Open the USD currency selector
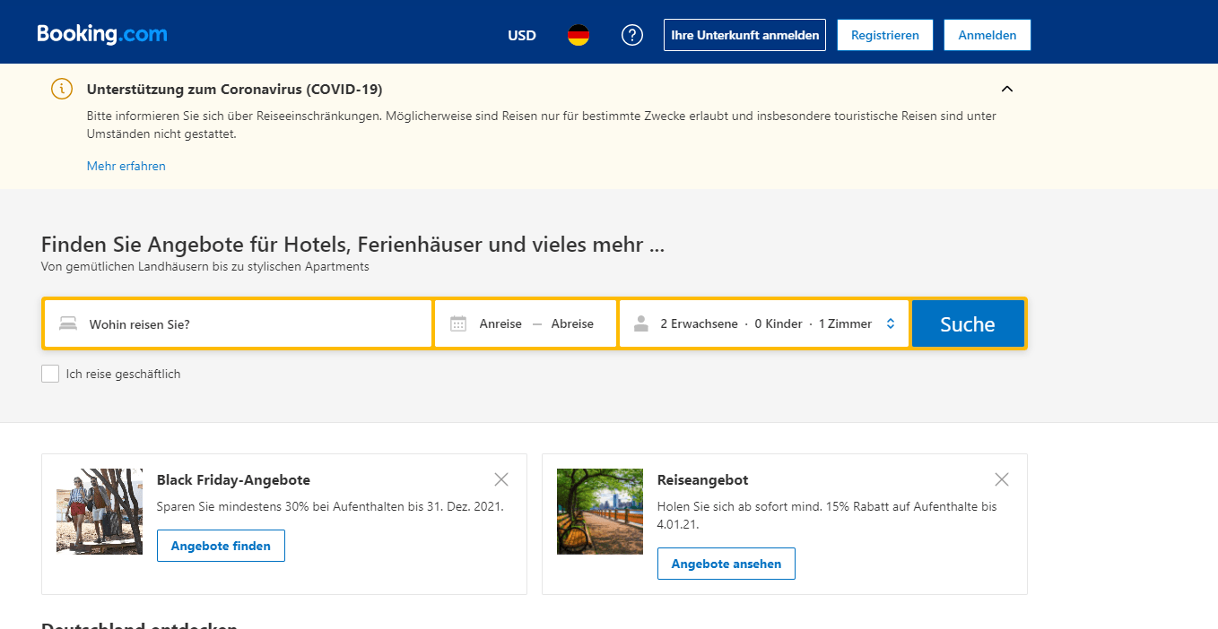Screen dimensions: 1218x629 pos(522,36)
